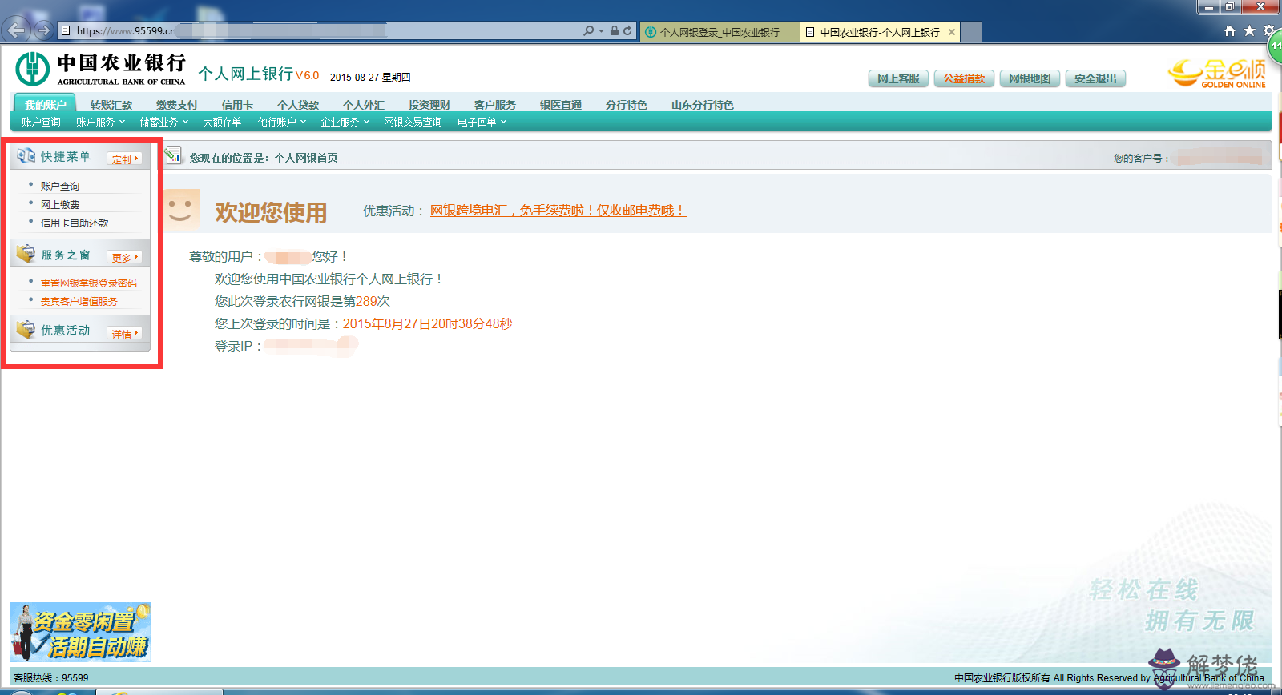Image resolution: width=1282 pixels, height=695 pixels.
Task: Click the 快捷菜单 panel icon
Action: pos(26,155)
